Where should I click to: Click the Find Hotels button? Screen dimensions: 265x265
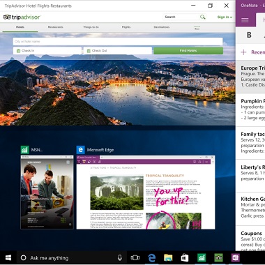coord(188,51)
